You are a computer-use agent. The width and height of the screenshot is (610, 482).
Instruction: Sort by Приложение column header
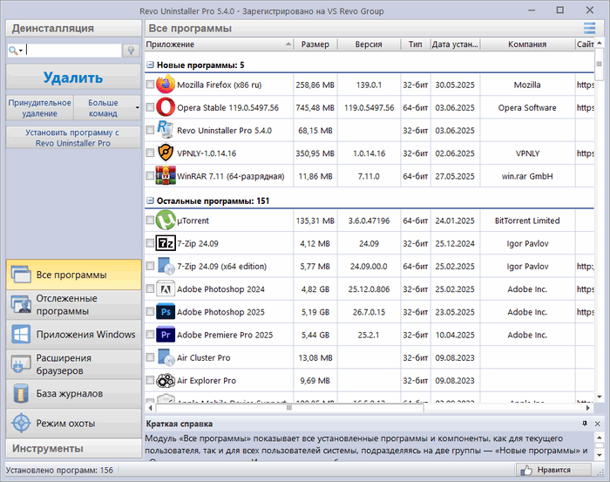coord(219,44)
